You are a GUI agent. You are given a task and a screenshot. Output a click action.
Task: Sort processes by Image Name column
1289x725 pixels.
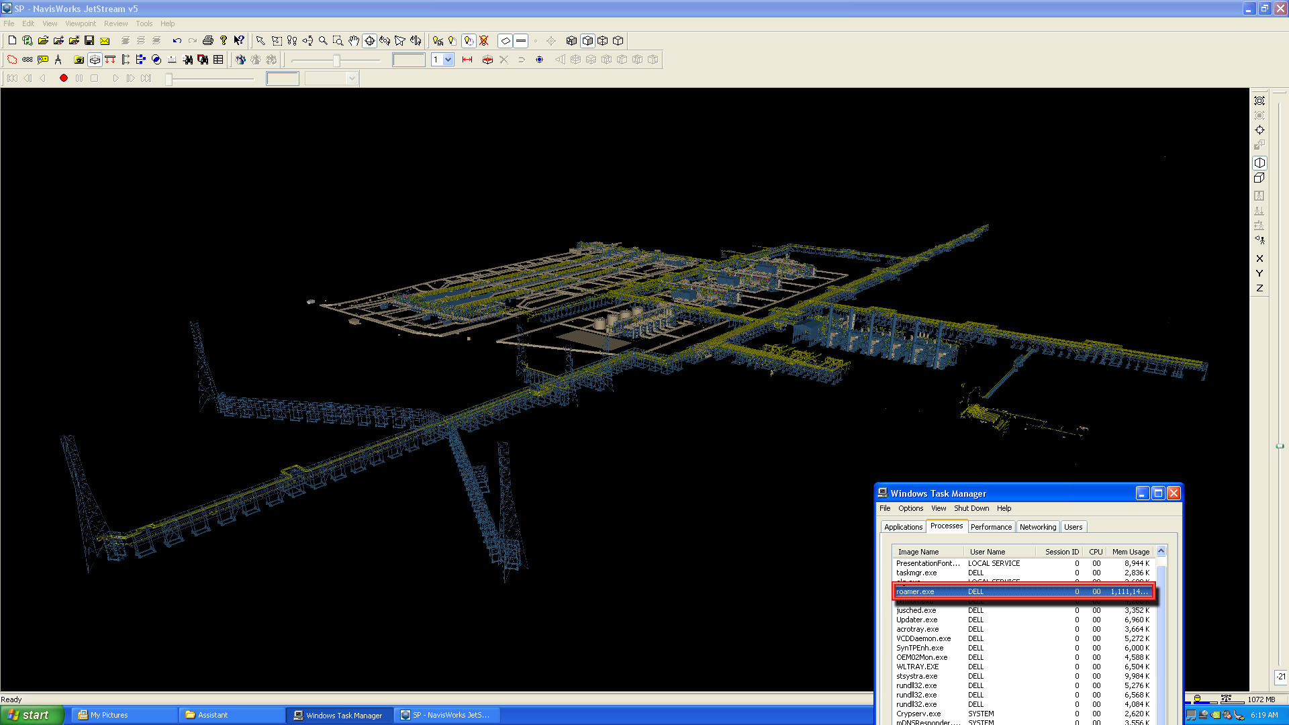(928, 552)
